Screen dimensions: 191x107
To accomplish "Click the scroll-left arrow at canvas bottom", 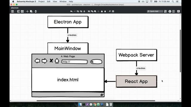I will pos(11,101).
